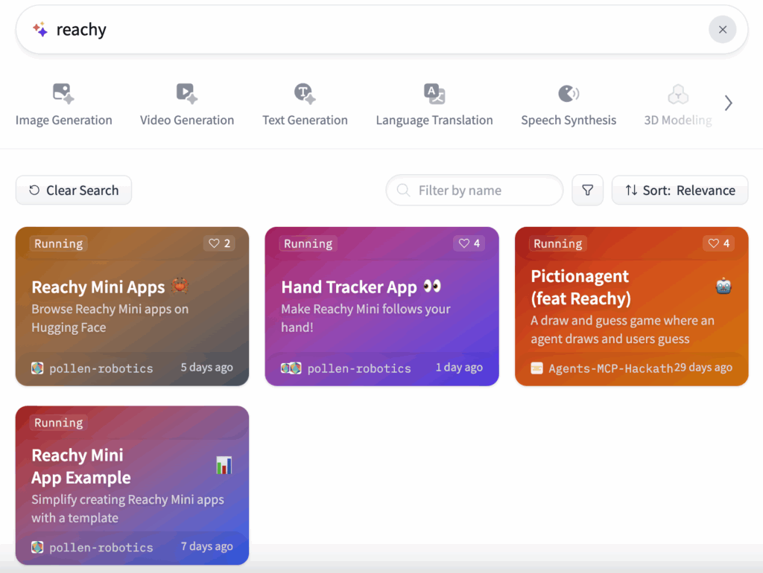Click '29 days ago' timestamp

(x=703, y=368)
